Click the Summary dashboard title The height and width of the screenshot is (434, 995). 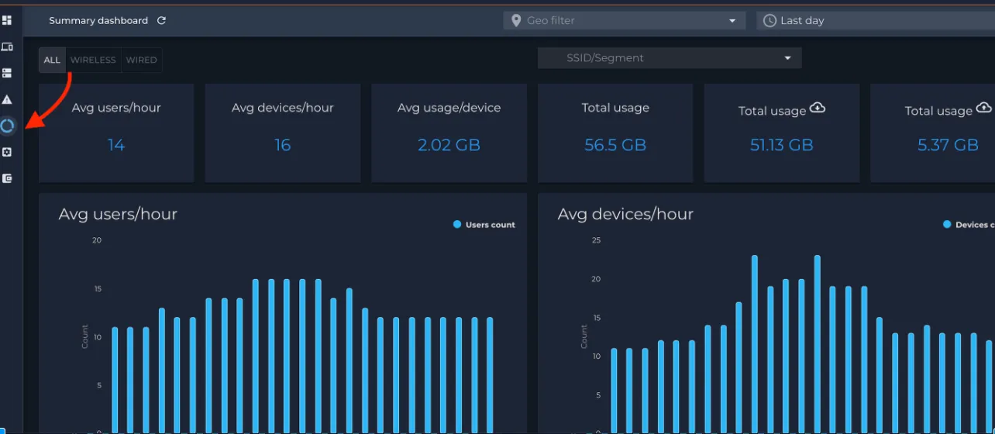(98, 21)
